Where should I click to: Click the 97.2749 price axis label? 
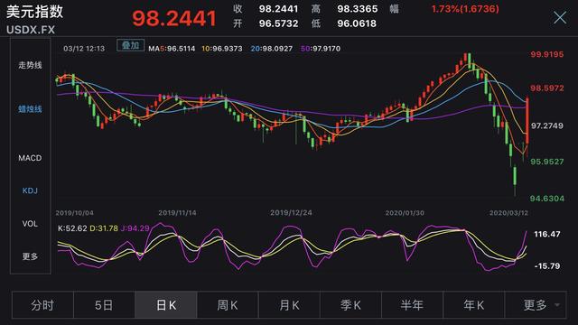coord(547,126)
